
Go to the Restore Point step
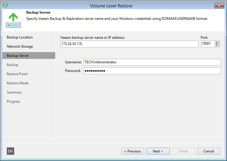(17, 74)
